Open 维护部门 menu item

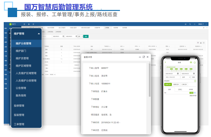point(21,51)
